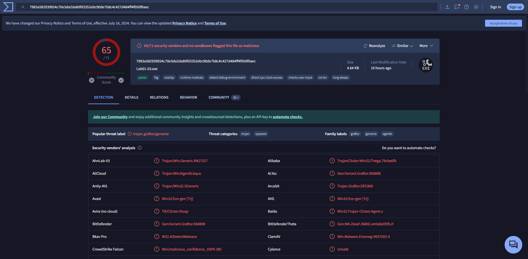528x259 pixels.
Task: Click the Baidu detection warning icon
Action: coord(332,211)
